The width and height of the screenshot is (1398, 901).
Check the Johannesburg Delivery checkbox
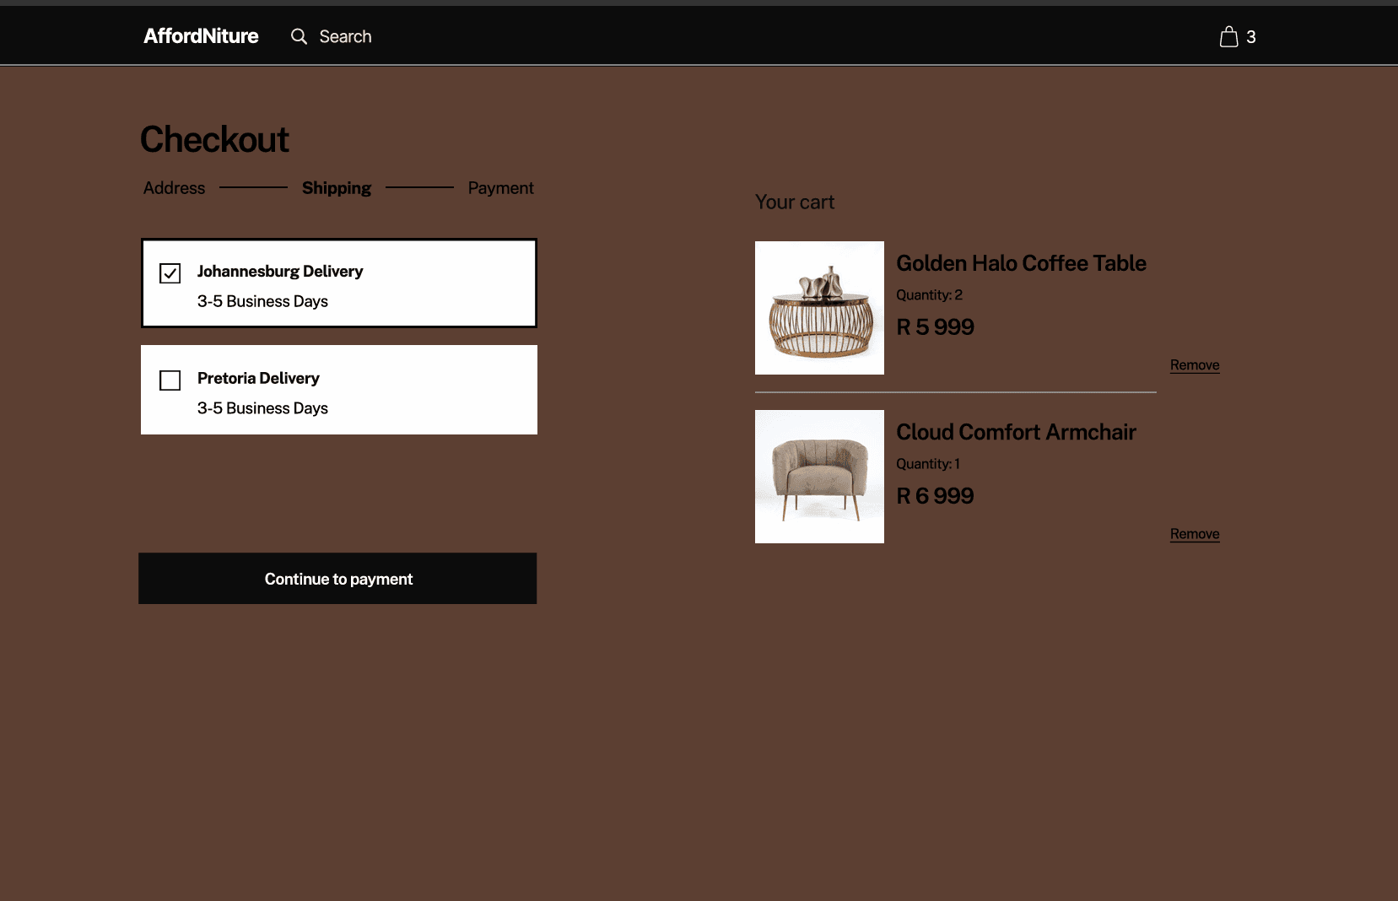tap(170, 273)
